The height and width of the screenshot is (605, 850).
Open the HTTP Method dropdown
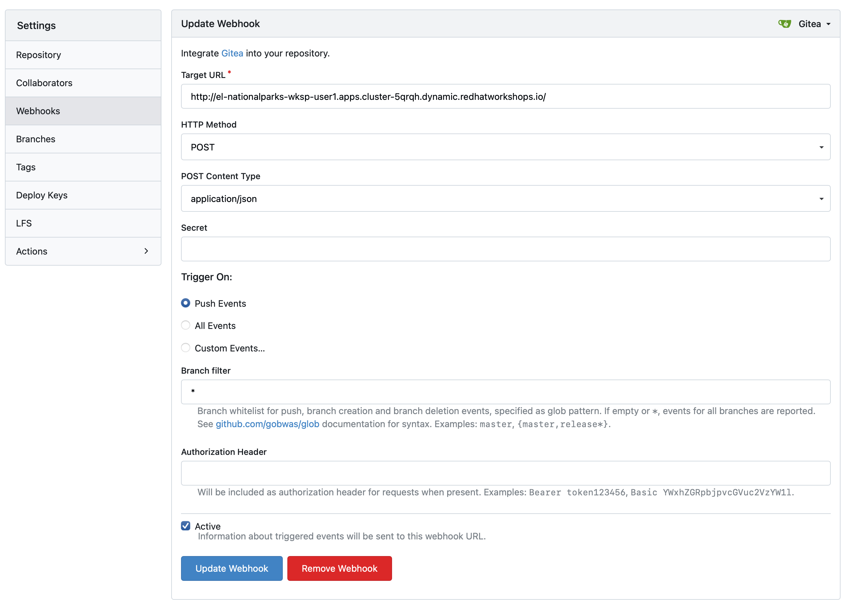pos(505,147)
